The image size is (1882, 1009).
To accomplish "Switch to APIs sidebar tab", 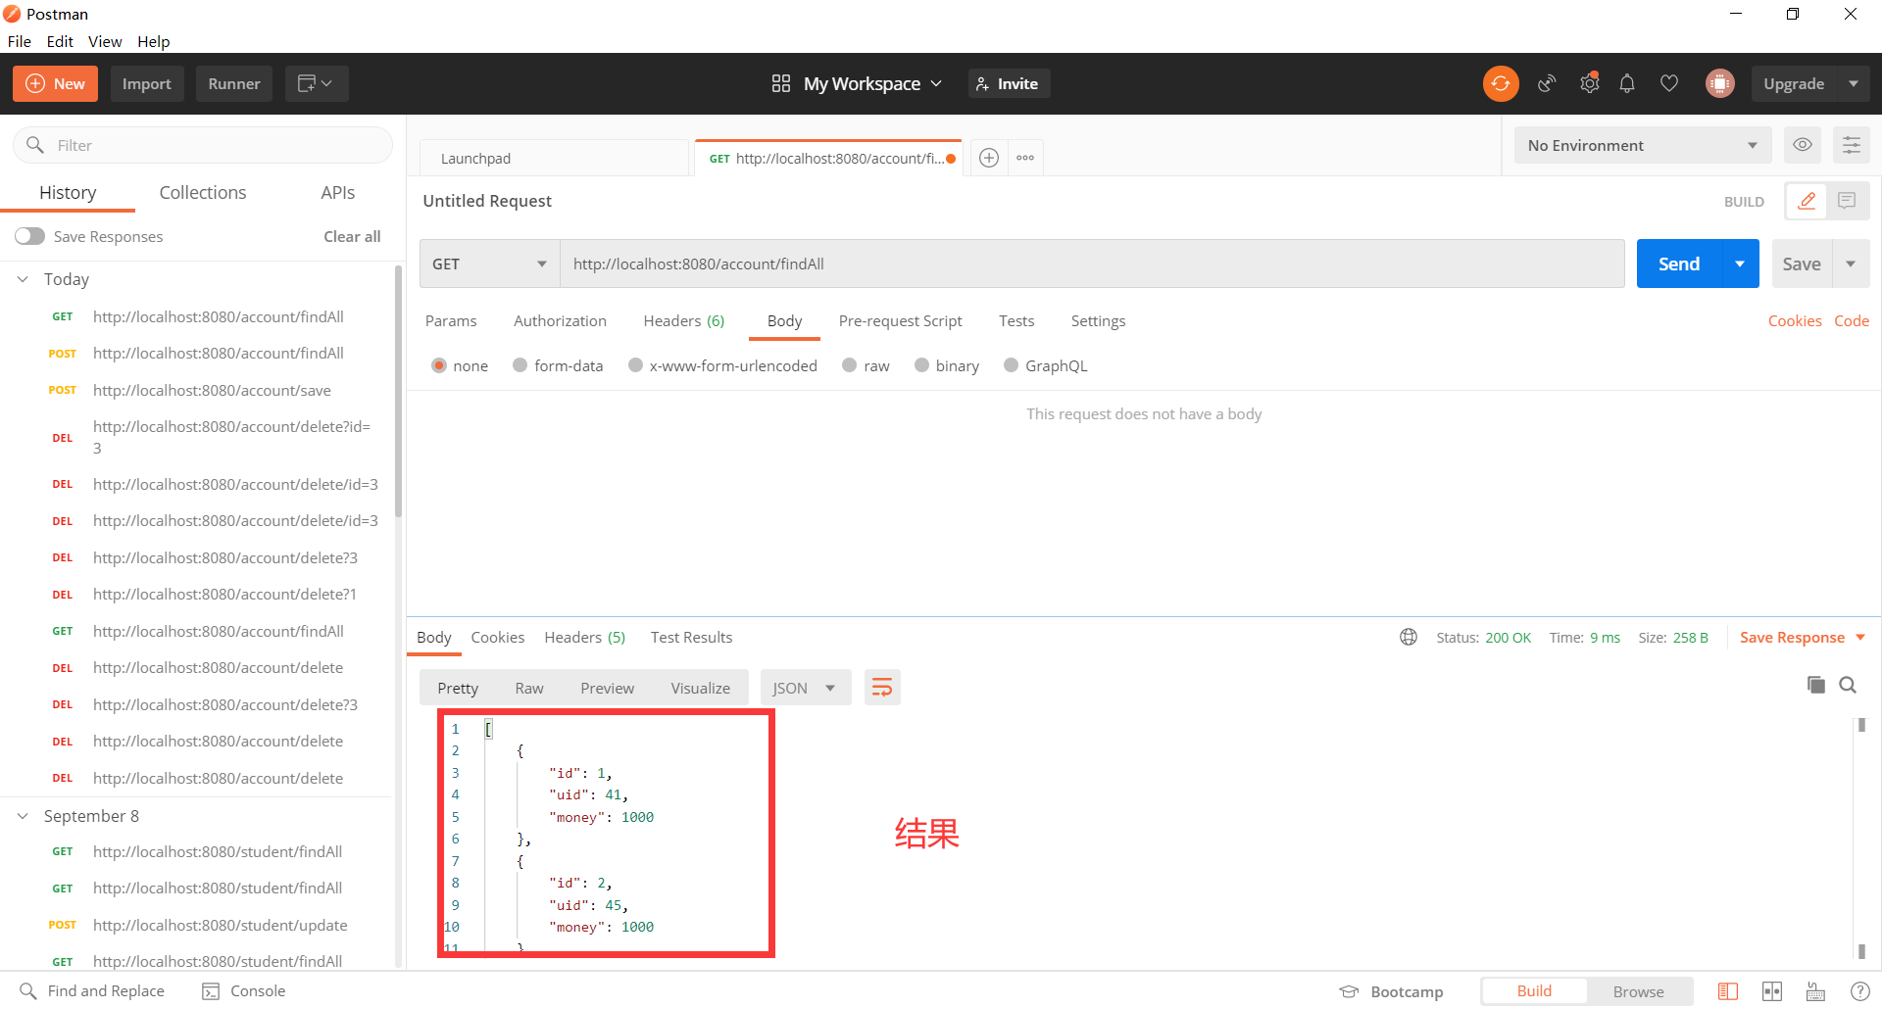I will coord(338,192).
